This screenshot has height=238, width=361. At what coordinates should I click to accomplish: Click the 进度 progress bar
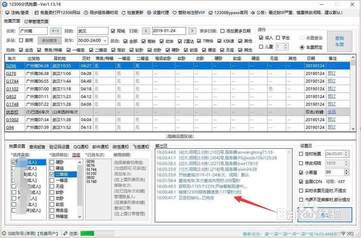pyautogui.click(x=97, y=233)
